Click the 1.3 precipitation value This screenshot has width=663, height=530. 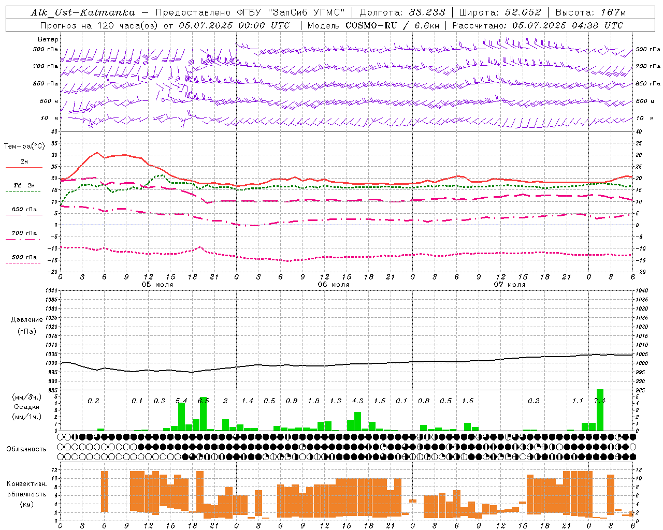pos(336,401)
